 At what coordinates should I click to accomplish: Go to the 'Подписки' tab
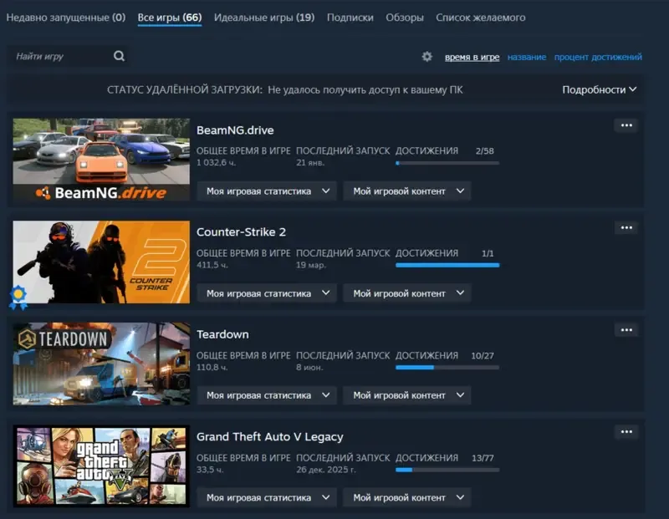350,18
